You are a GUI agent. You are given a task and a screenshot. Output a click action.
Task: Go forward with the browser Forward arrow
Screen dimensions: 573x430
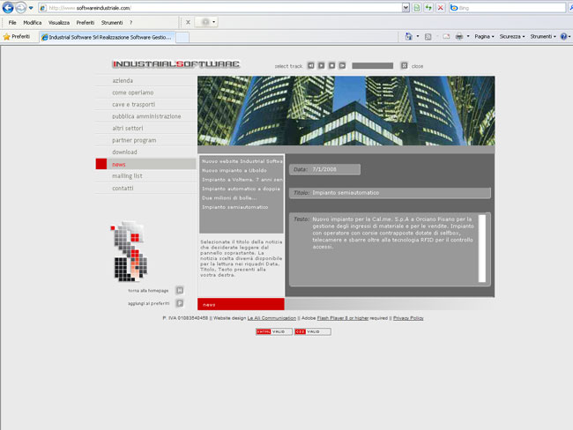point(20,7)
